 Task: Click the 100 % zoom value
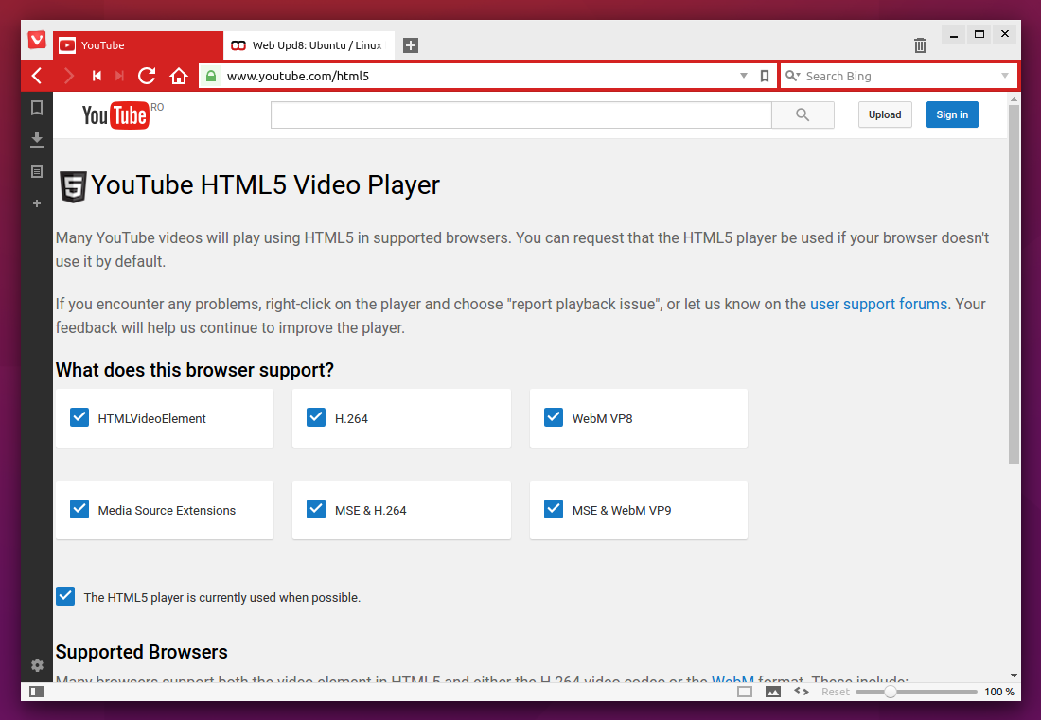click(x=999, y=692)
